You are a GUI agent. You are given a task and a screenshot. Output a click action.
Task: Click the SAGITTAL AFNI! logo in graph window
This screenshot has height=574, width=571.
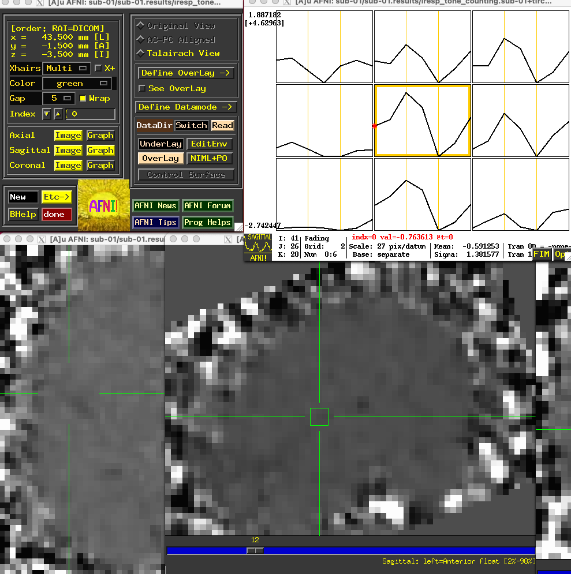tap(258, 247)
